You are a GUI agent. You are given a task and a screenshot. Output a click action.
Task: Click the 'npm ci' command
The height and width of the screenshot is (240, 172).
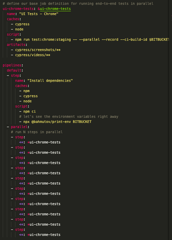[29, 111]
